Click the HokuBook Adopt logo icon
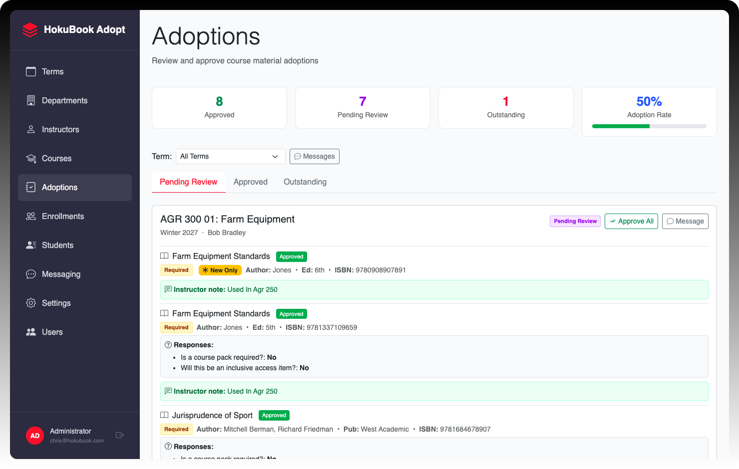This screenshot has width=739, height=469. [30, 30]
